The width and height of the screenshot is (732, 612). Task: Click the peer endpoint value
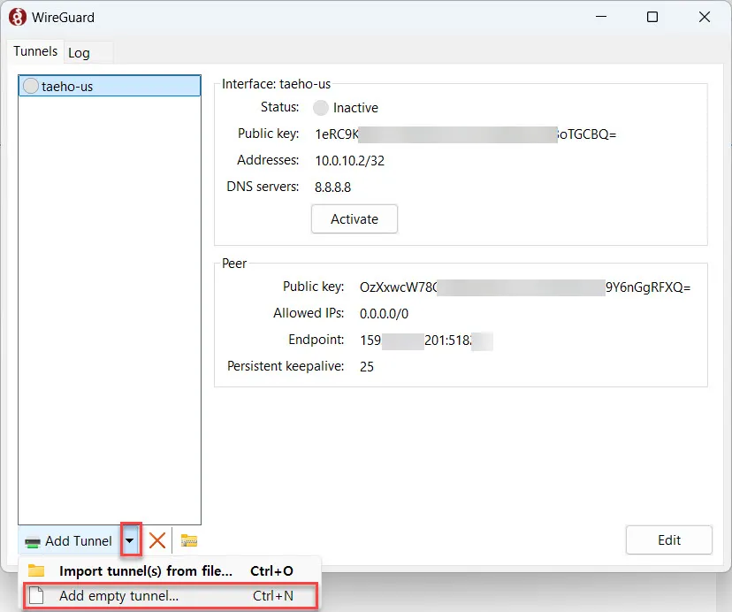[426, 340]
